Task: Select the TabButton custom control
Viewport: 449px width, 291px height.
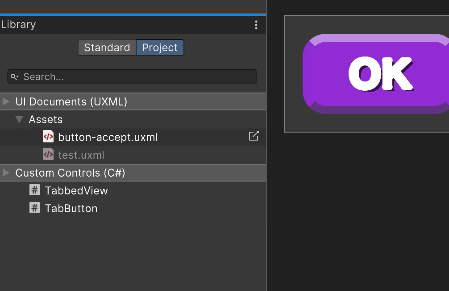Action: coord(71,208)
